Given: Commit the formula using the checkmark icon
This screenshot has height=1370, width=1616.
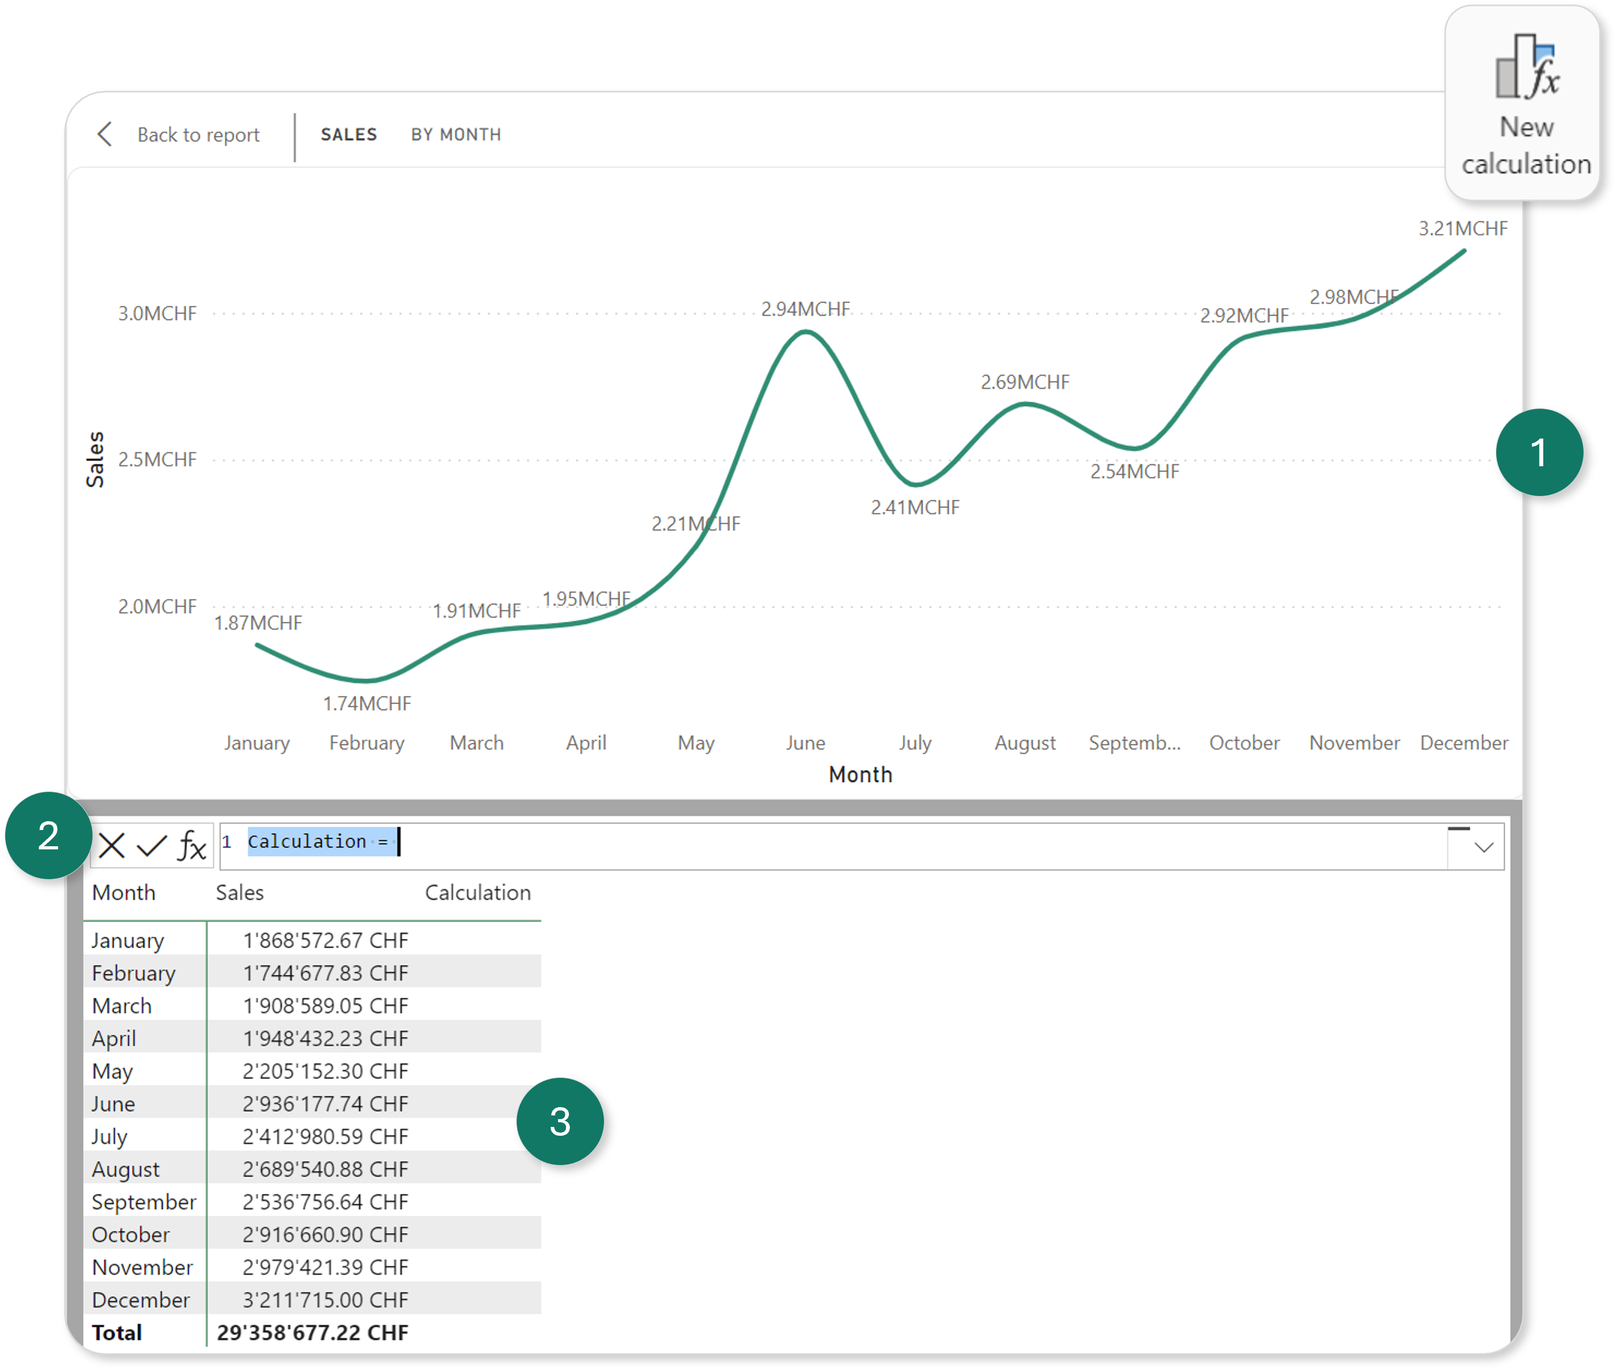Looking at the screenshot, I should (x=152, y=846).
